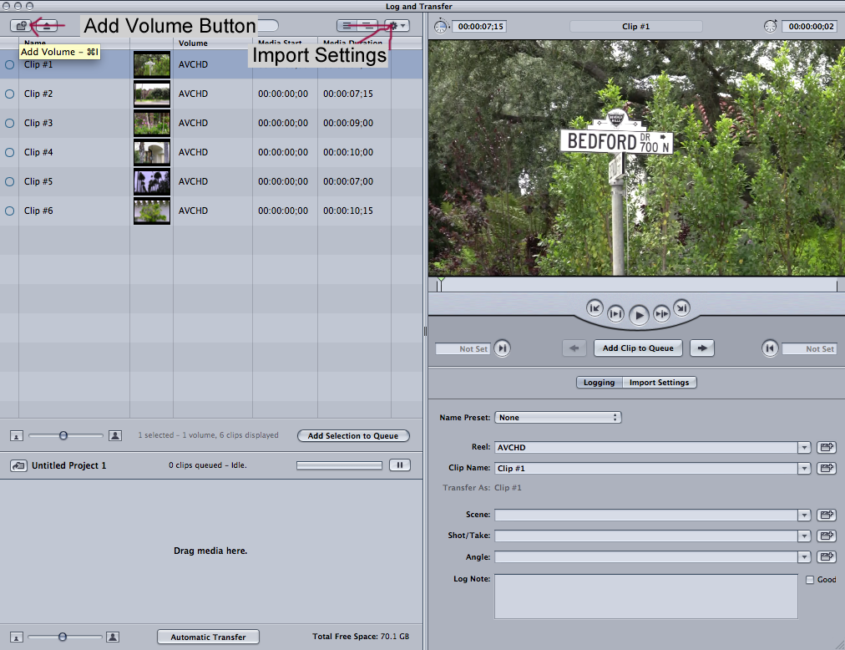Image resolution: width=845 pixels, height=650 pixels.
Task: Click Play Around Current Frame button
Action: pyautogui.click(x=661, y=313)
